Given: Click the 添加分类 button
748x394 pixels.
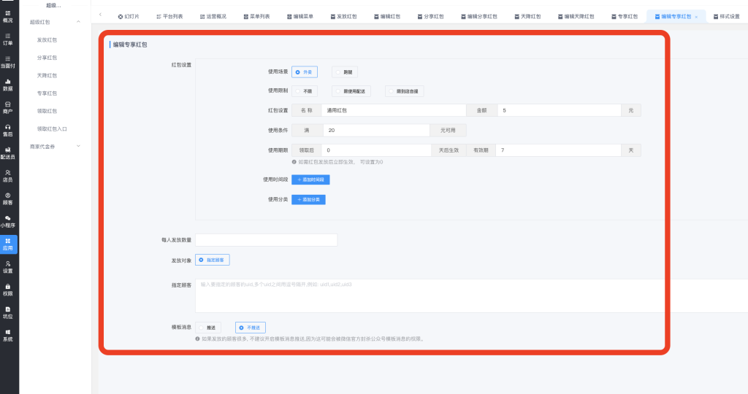Looking at the screenshot, I should (x=308, y=199).
